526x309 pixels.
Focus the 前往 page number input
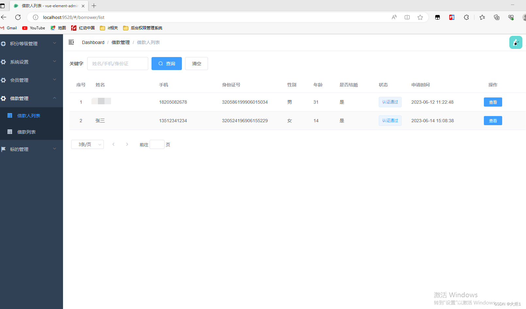coord(157,144)
